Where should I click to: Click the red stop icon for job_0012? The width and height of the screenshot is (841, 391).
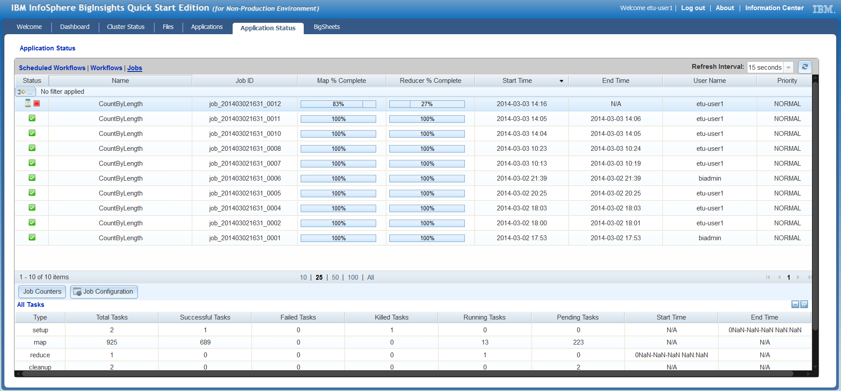click(x=37, y=103)
